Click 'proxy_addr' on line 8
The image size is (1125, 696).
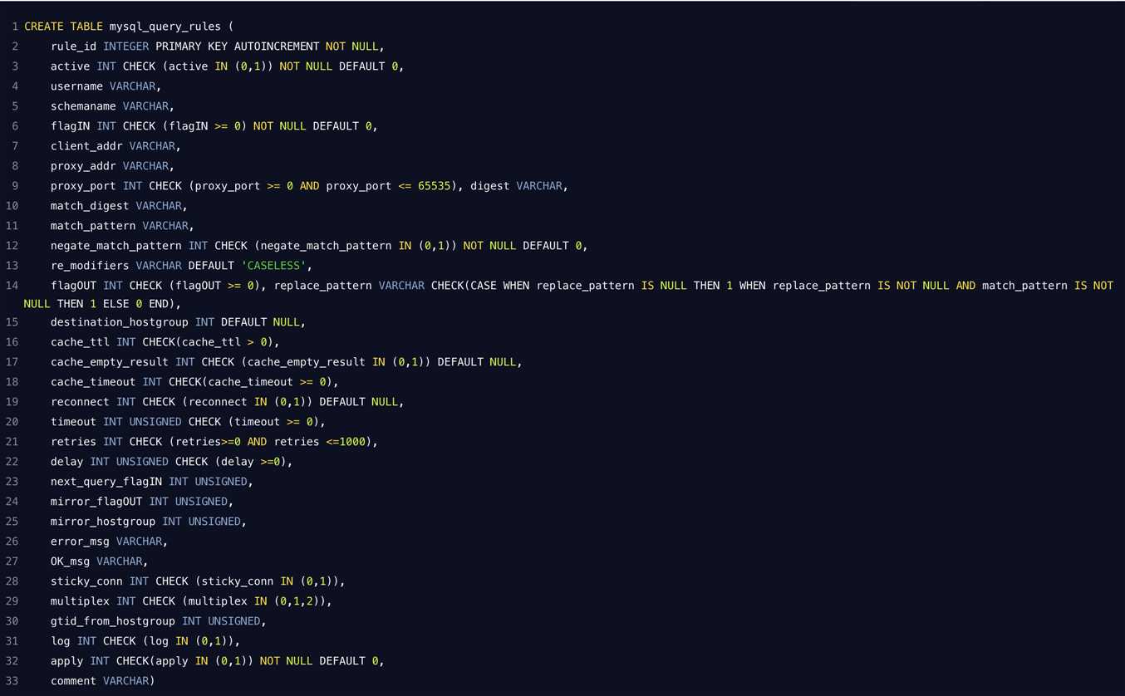coord(83,166)
